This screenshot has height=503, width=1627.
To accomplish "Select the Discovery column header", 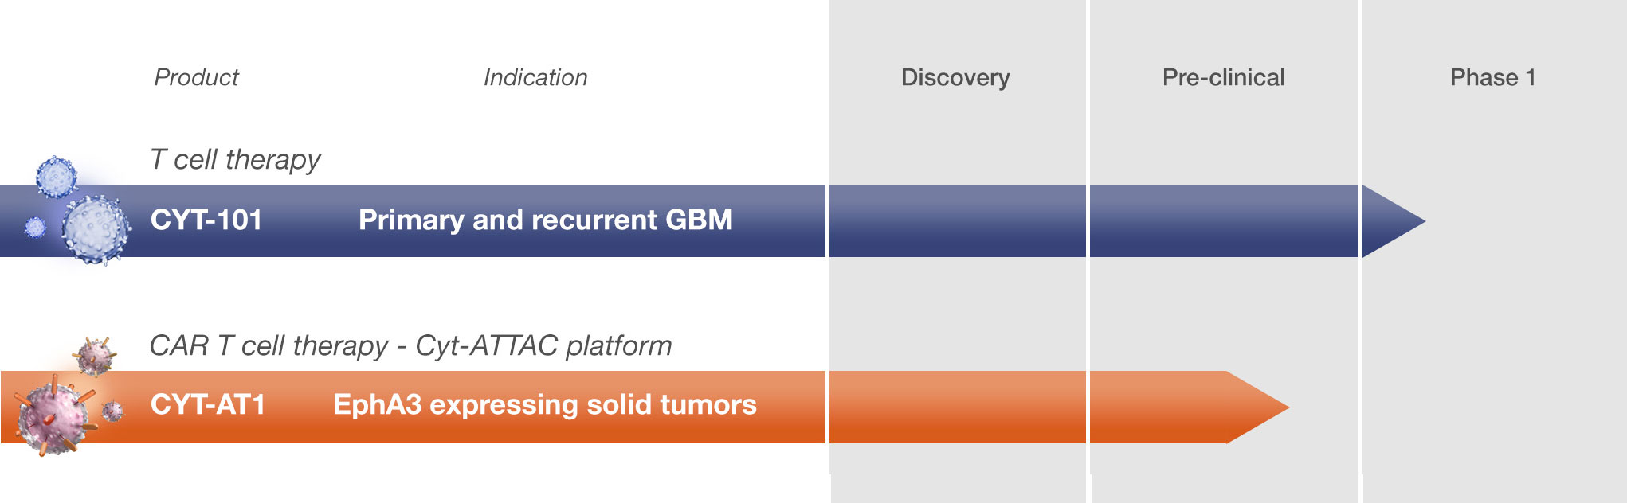I will pos(955,77).
